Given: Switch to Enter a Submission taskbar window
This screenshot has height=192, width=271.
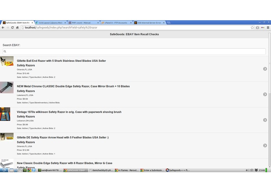Looking at the screenshot, I should [x=152, y=170].
